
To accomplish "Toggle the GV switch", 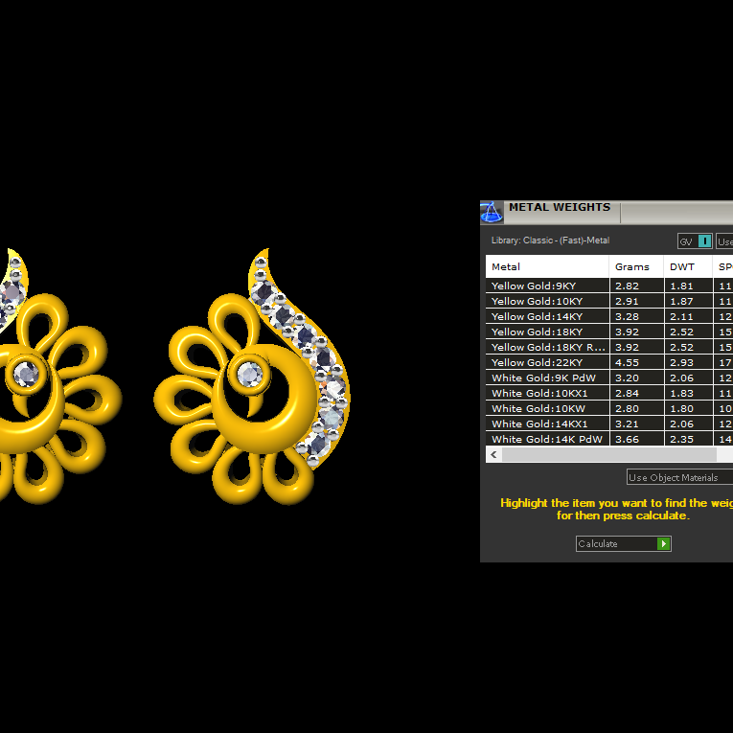I will click(695, 241).
